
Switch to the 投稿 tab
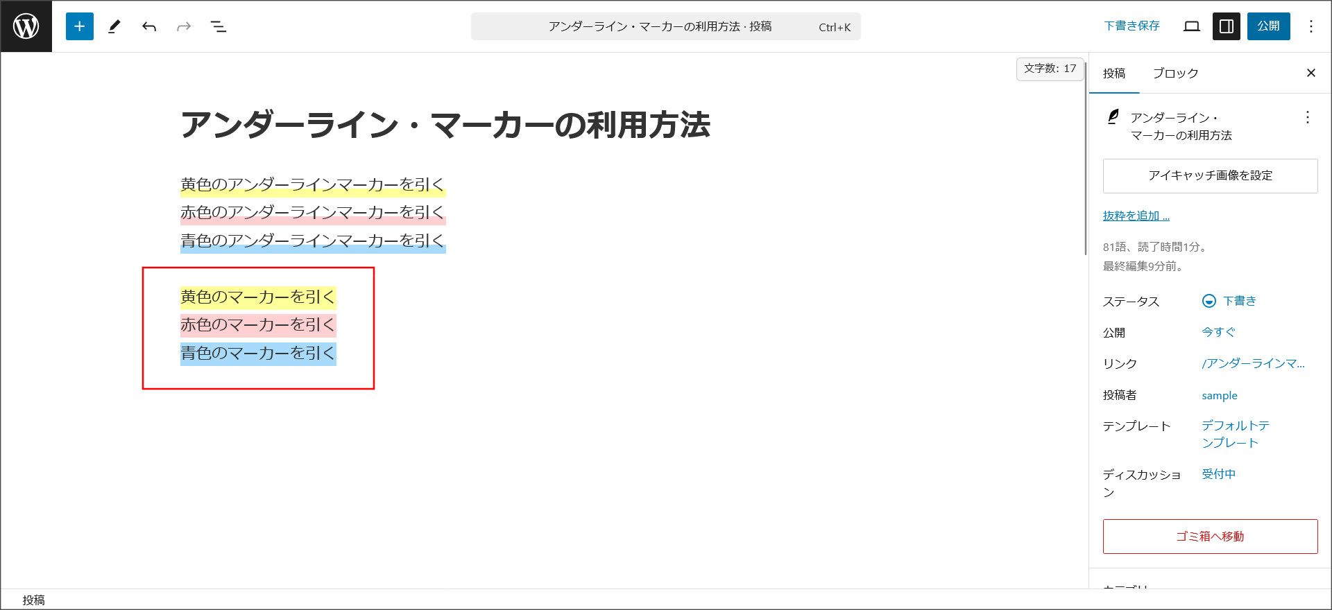coord(1114,73)
